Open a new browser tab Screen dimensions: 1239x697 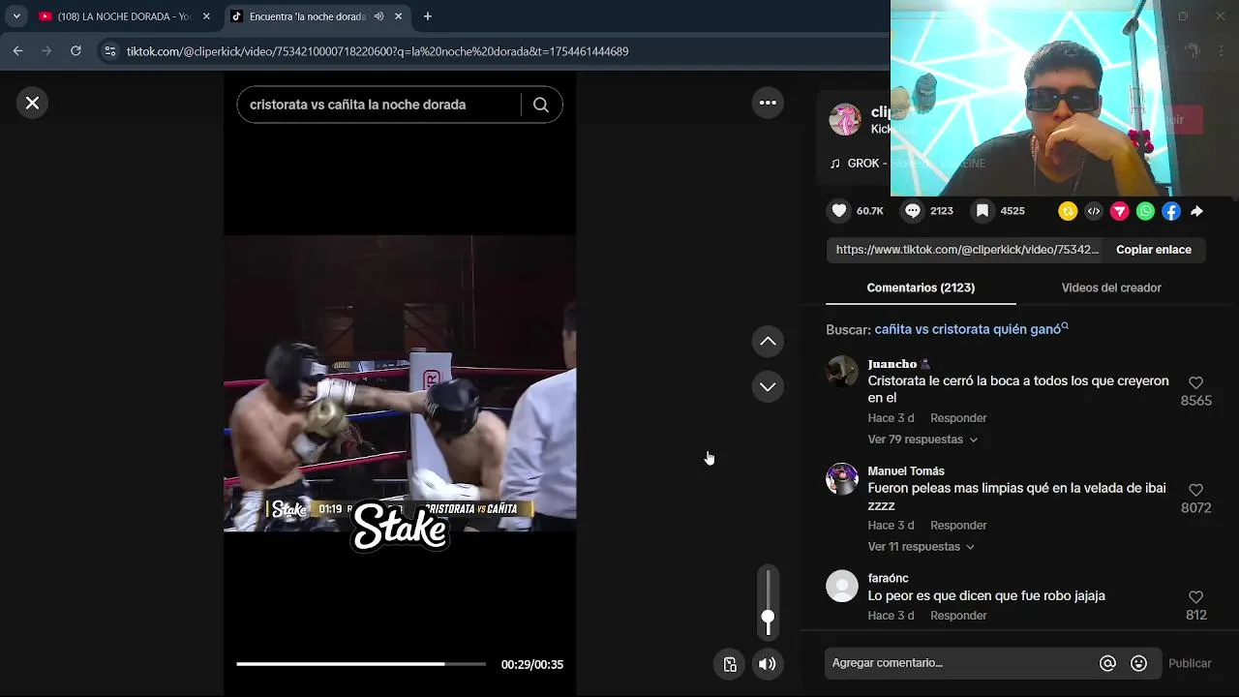(x=428, y=16)
